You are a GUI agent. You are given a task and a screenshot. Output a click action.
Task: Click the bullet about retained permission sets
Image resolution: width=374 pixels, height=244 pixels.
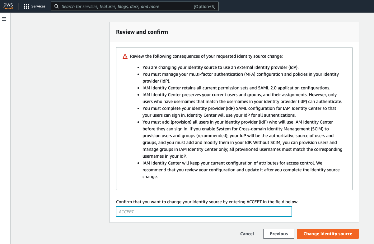click(x=236, y=88)
